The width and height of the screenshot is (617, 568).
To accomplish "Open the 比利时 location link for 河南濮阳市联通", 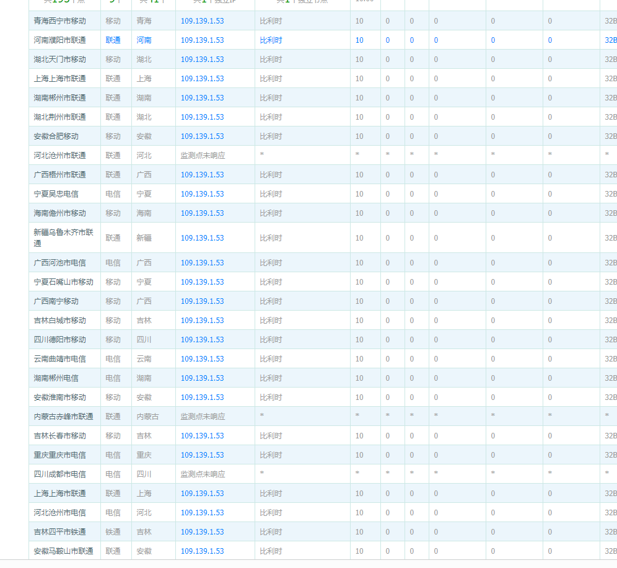I will 270,40.
